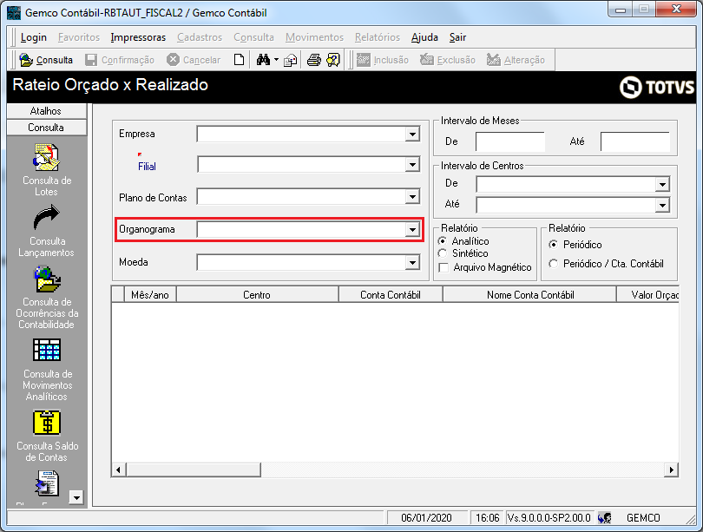Open the Ajuda menu
This screenshot has width=703, height=532.
424,37
